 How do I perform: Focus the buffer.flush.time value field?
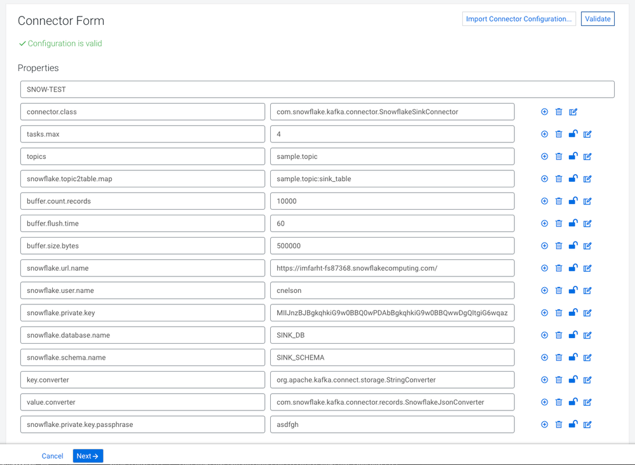[392, 224]
